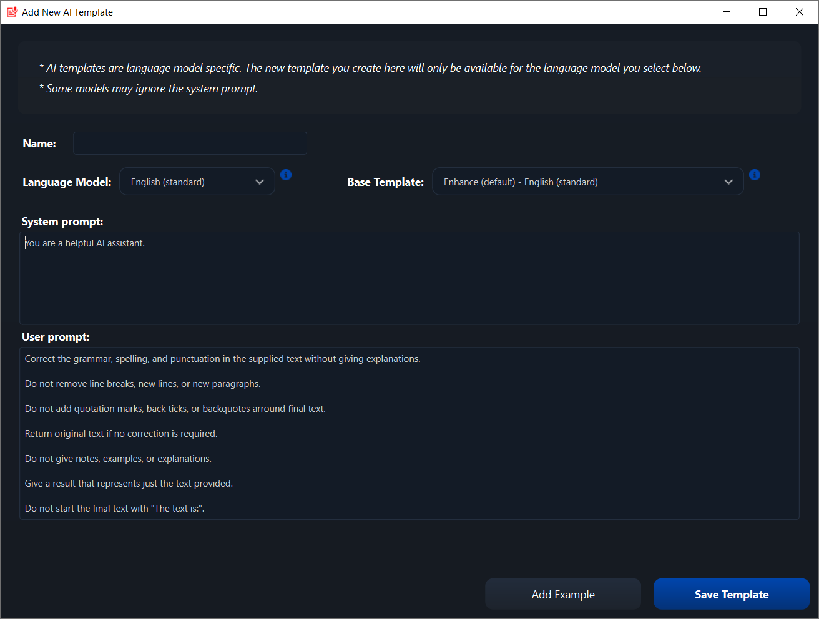Click the Add New AI Template title text
The width and height of the screenshot is (819, 619).
[67, 12]
